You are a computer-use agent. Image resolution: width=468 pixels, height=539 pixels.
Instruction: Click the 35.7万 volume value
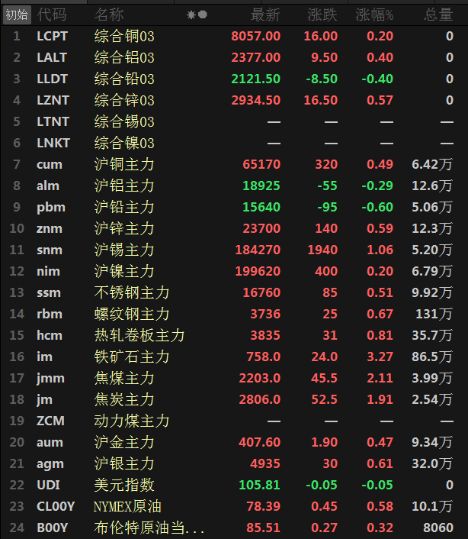pos(432,335)
